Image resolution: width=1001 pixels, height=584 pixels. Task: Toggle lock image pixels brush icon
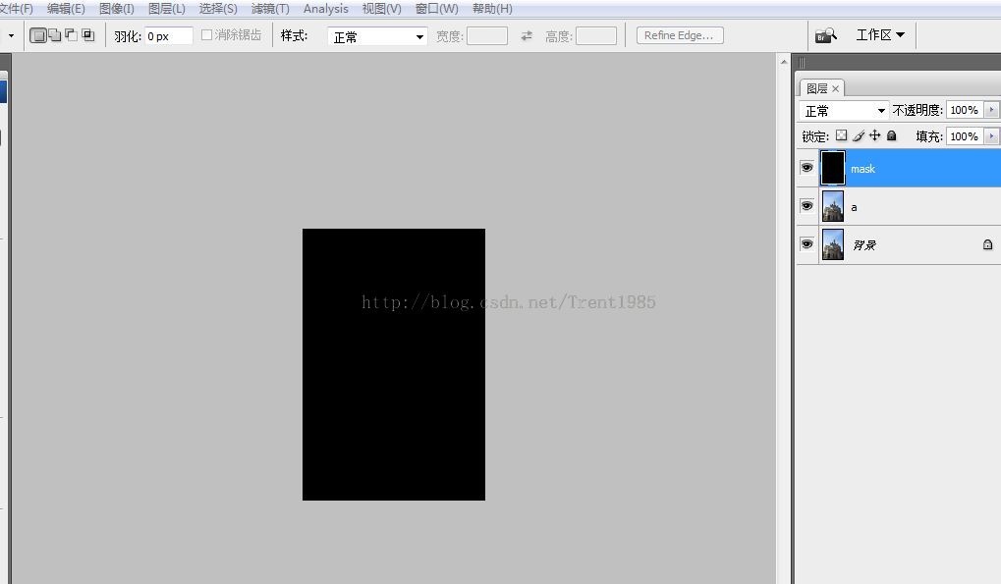click(x=858, y=135)
